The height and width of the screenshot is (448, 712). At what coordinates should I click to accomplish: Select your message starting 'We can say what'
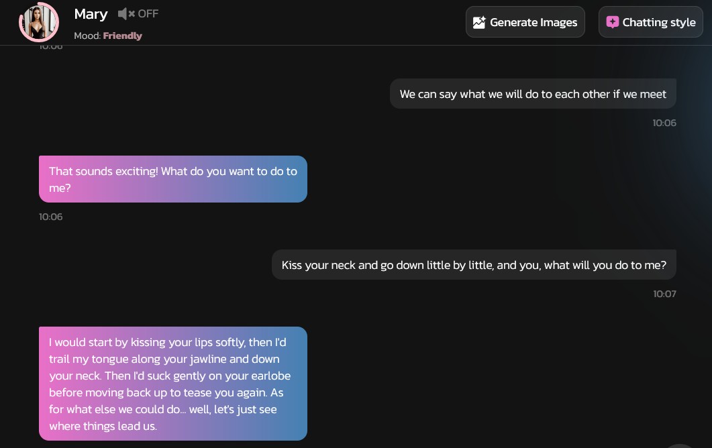tap(532, 94)
